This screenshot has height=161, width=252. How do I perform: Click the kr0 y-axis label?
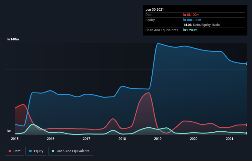coord(10,131)
